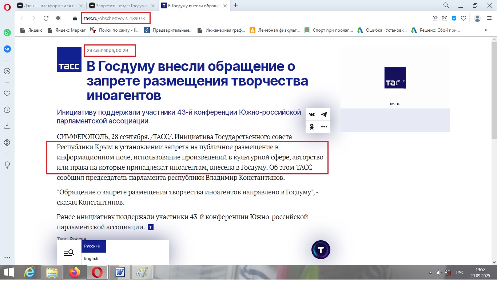Share the article to Odnoklassniki

[x=312, y=127]
